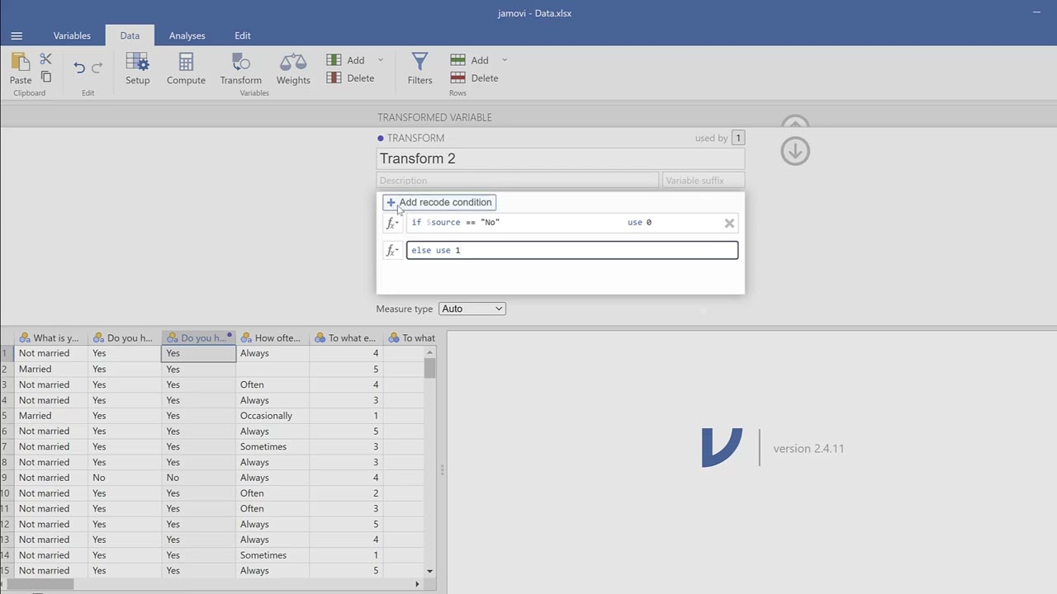This screenshot has height=594, width=1057.
Task: Click the Cut scissors icon
Action: [x=45, y=59]
